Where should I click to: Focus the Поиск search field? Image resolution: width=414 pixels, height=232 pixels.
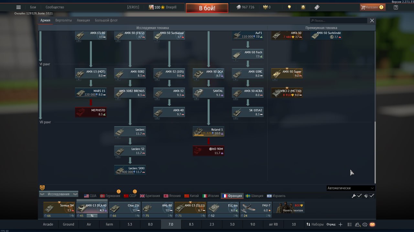coord(338,21)
